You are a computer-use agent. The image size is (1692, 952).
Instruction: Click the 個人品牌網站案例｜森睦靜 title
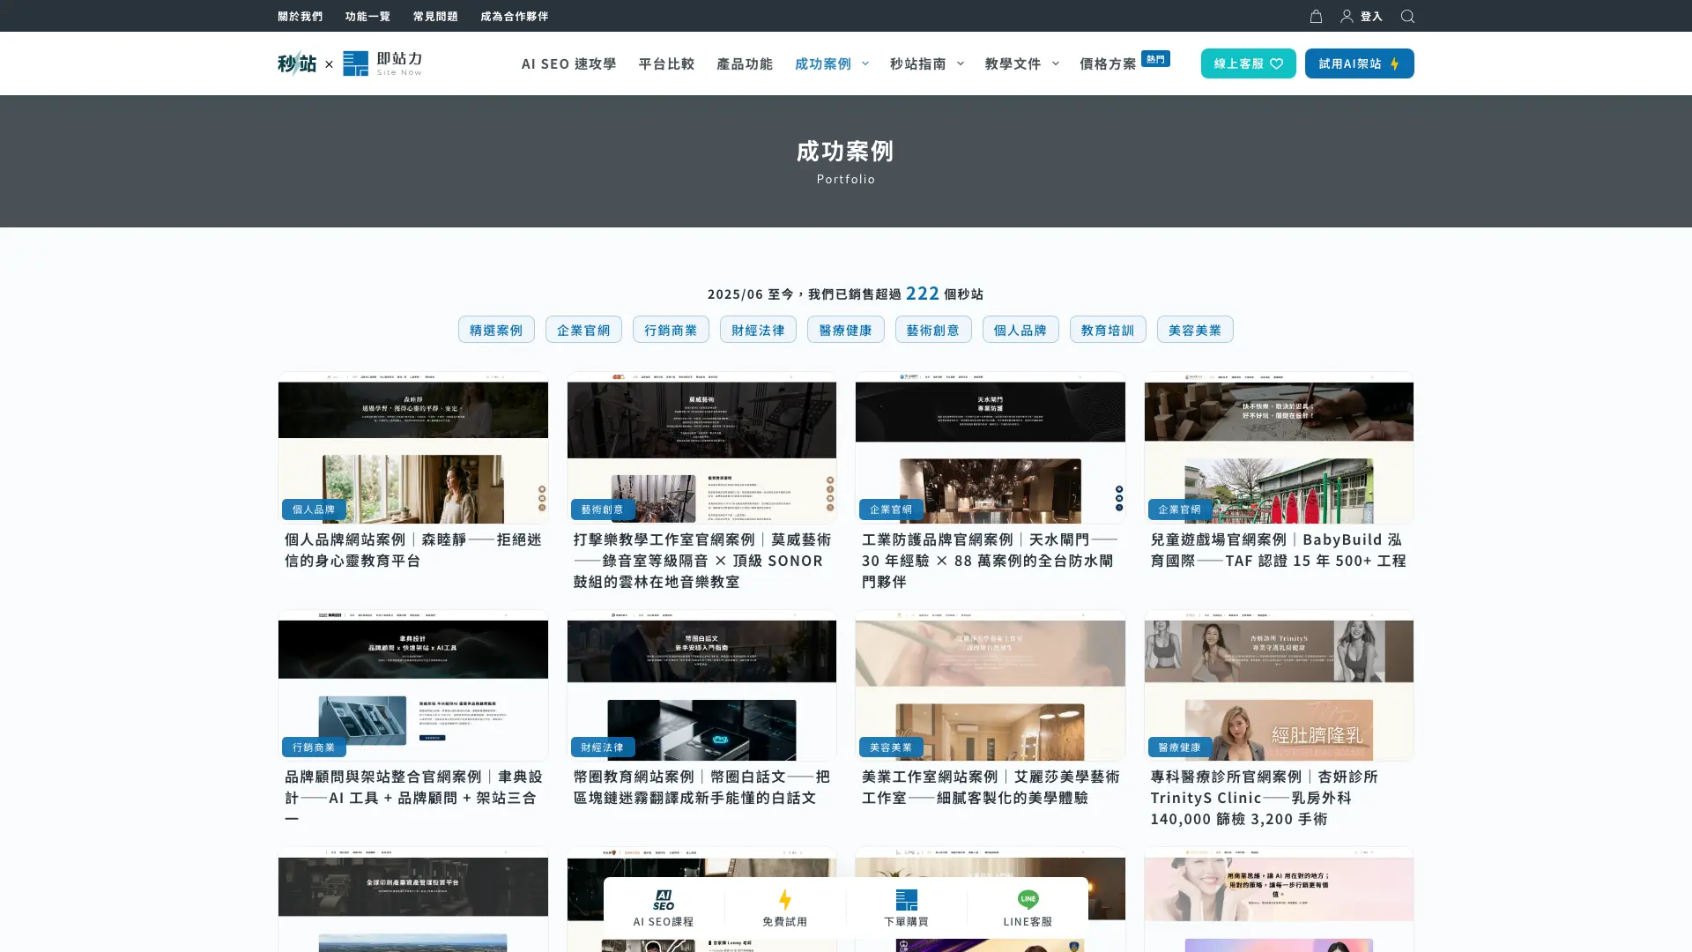tap(412, 549)
